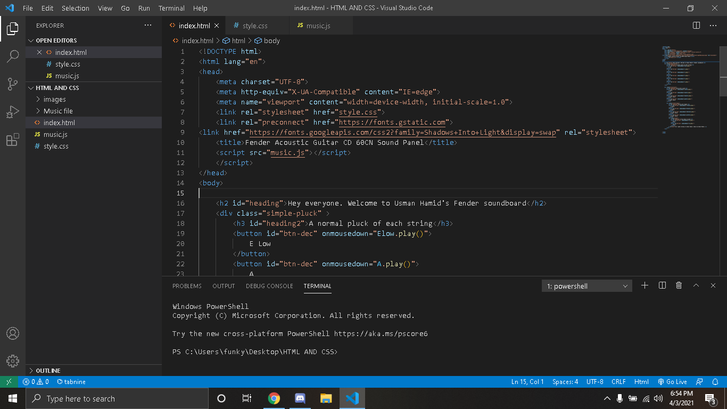727x409 pixels.
Task: Open the Extensions view
Action: pos(13,141)
